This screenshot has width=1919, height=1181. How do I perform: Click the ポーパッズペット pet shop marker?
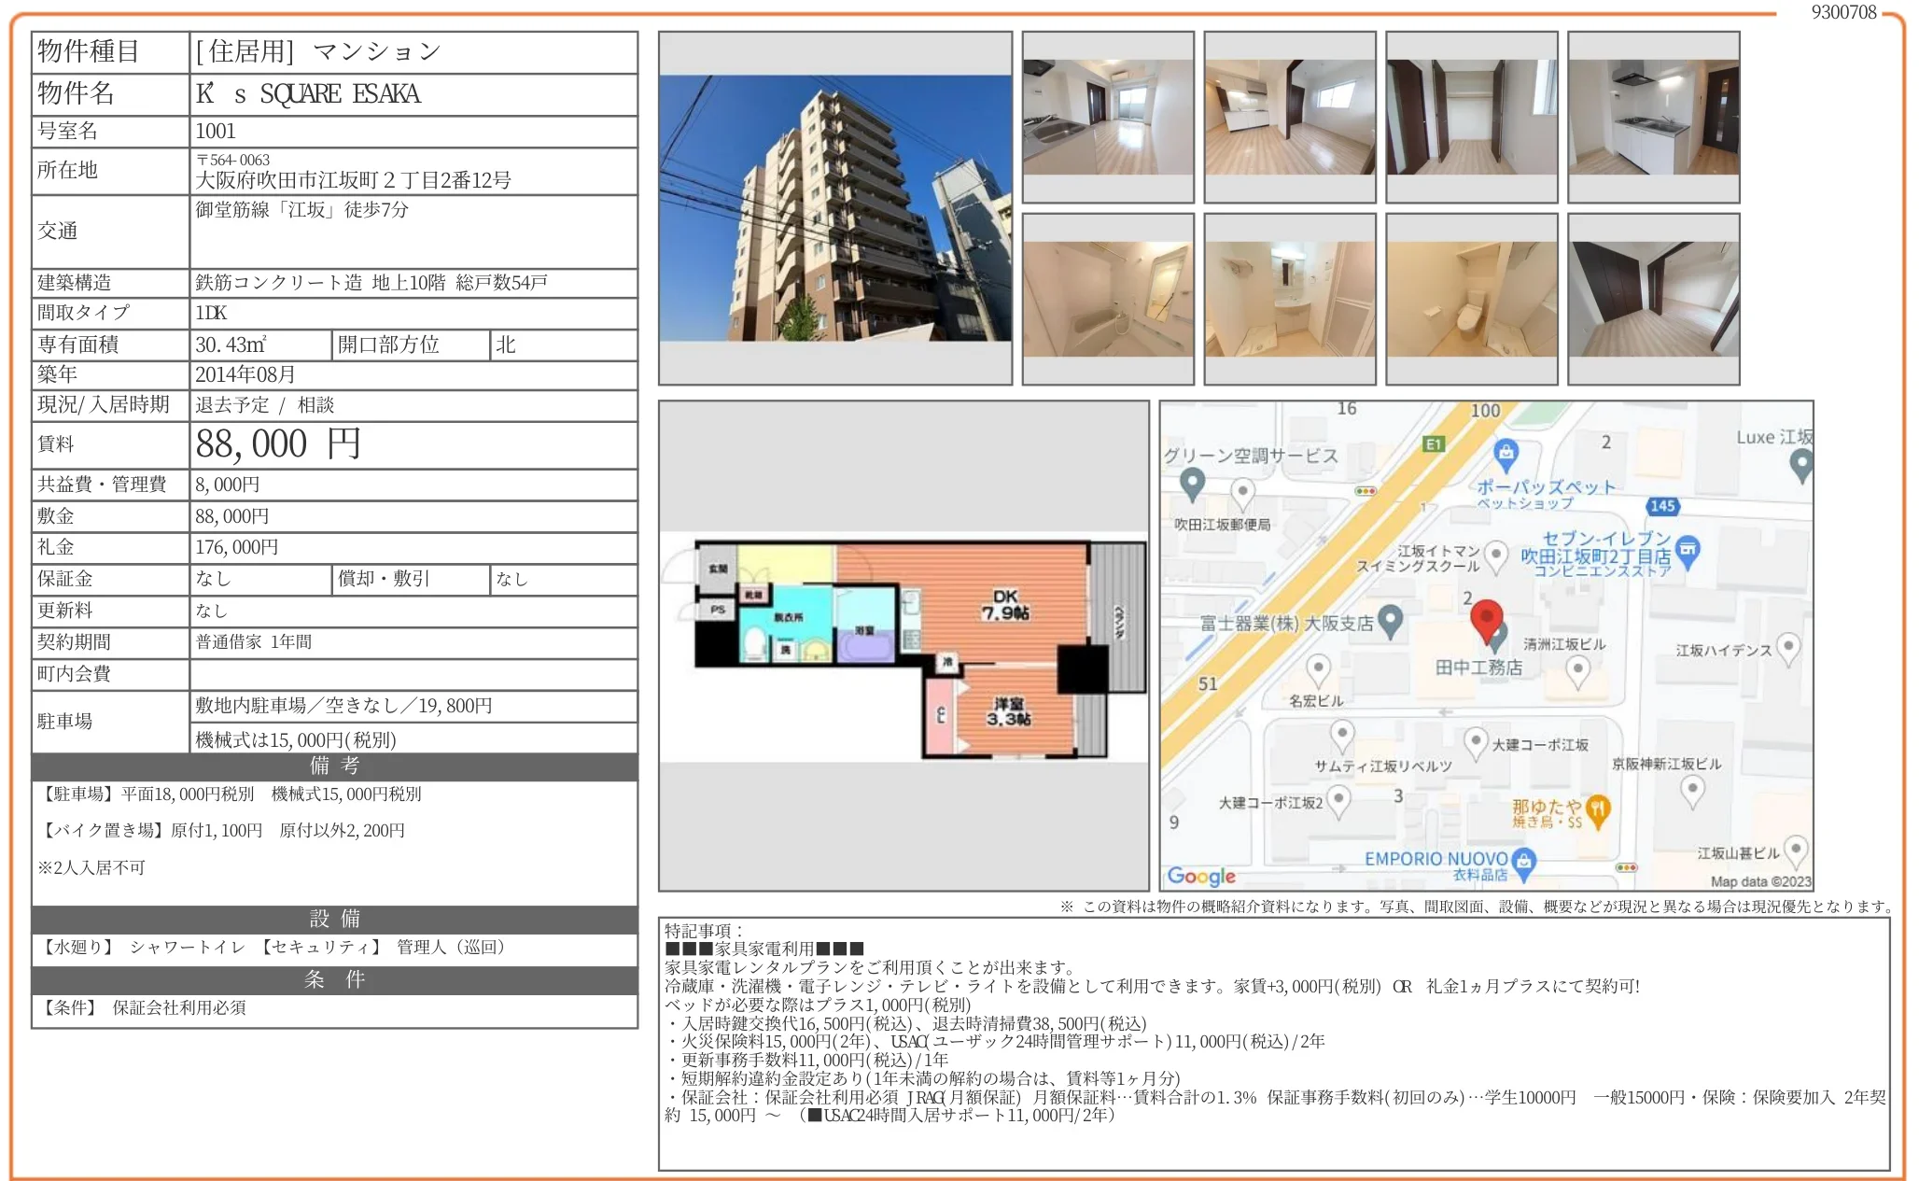point(1506,455)
